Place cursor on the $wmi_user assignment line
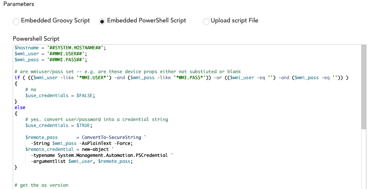The image size is (371, 189). pyautogui.click(x=52, y=53)
